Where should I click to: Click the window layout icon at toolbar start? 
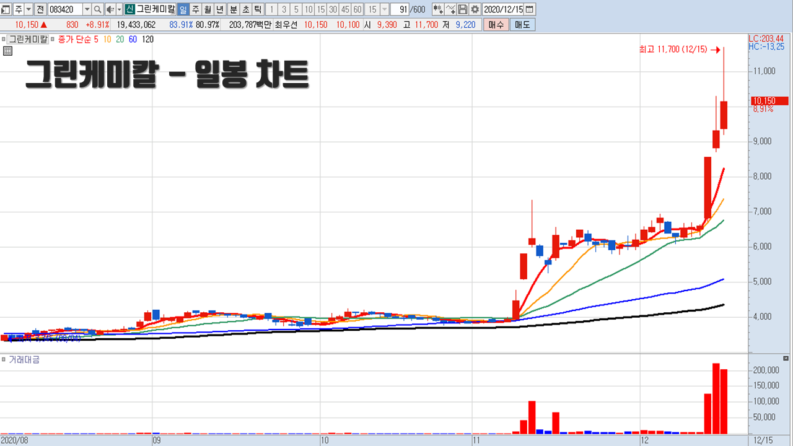coord(6,9)
